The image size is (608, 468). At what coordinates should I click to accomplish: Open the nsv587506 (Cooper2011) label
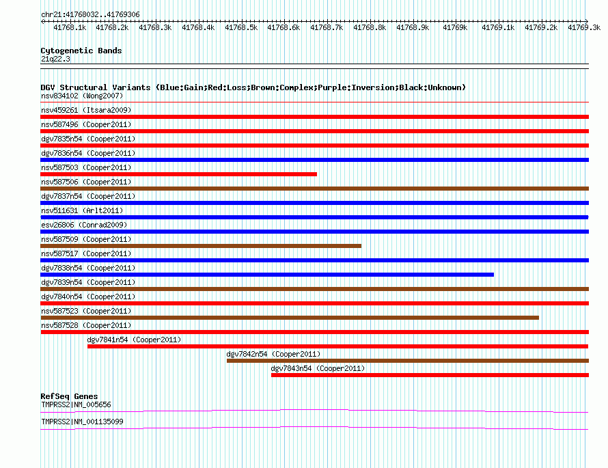86,182
